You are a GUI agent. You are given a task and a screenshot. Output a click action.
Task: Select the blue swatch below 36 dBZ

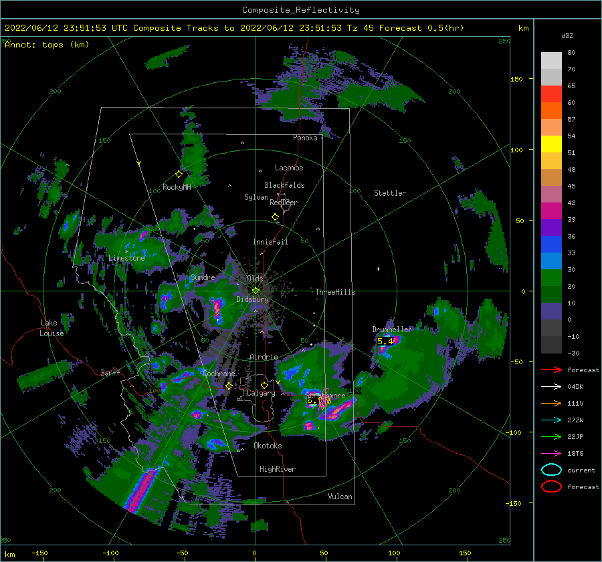pos(551,244)
